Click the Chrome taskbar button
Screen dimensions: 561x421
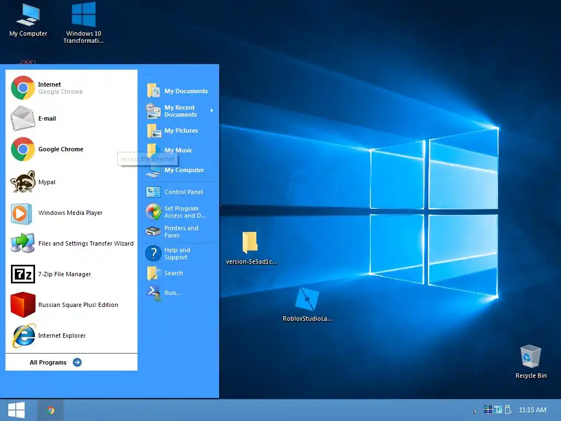50,410
